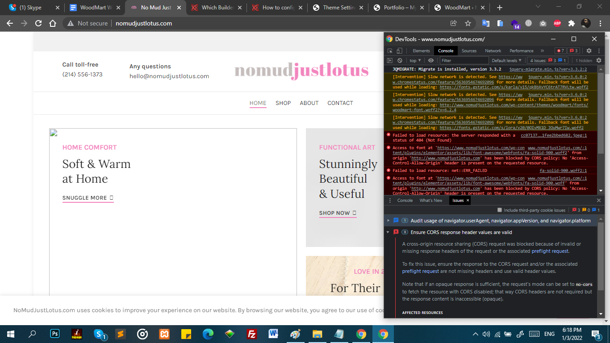This screenshot has width=610, height=343.
Task: Click the browser address bar URL
Action: point(144,23)
